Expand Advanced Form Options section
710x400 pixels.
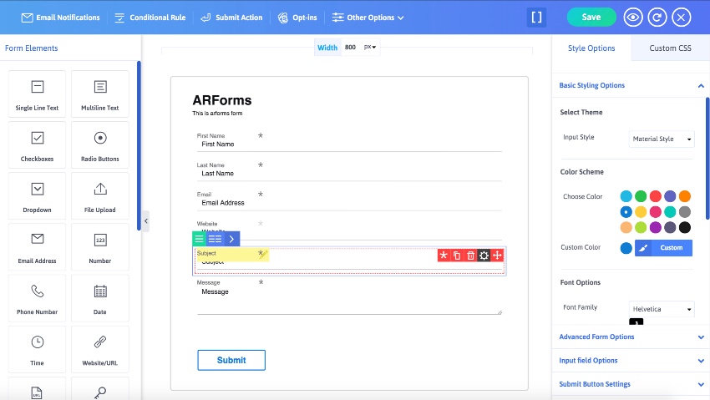coord(631,337)
